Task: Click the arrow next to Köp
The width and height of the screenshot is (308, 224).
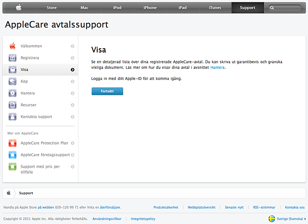Action: (x=73, y=81)
